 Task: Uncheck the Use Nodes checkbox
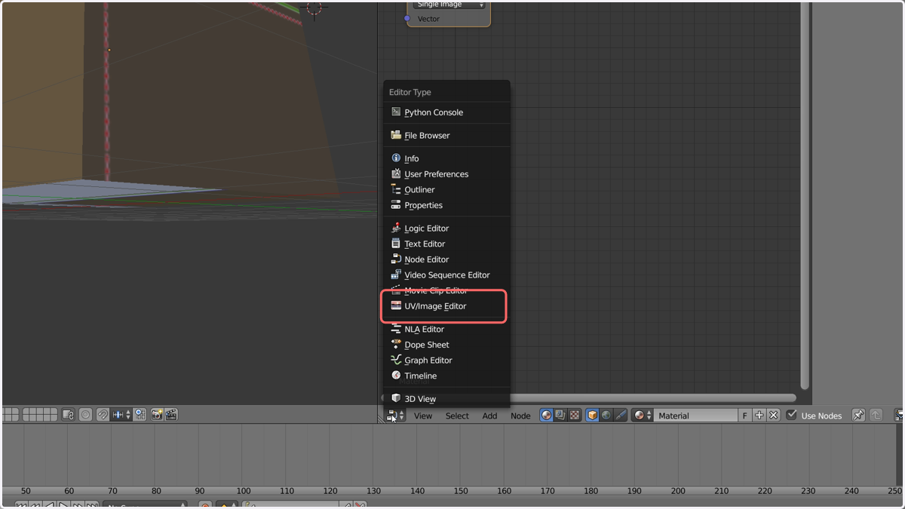tap(791, 415)
